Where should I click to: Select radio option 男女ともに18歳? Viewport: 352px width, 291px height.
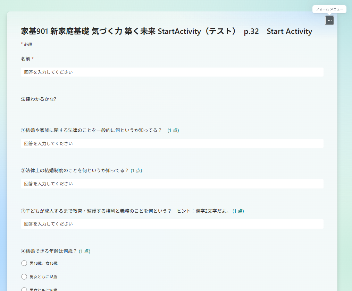[24, 277]
